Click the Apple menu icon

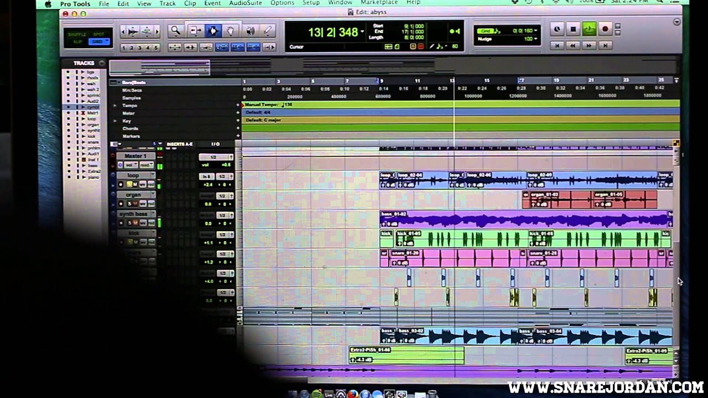coord(48,3)
